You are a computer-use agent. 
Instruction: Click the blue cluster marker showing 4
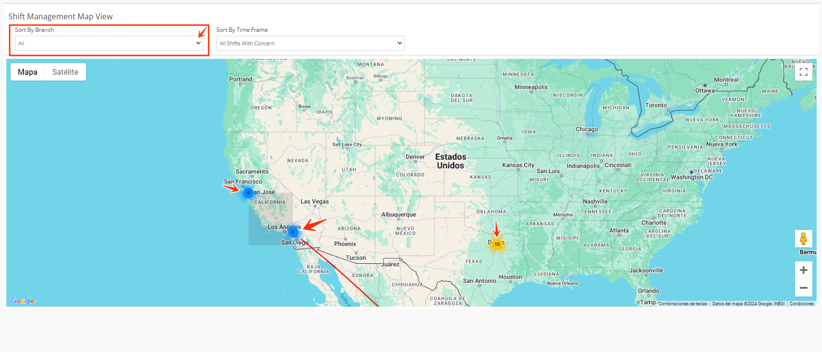pyautogui.click(x=248, y=193)
